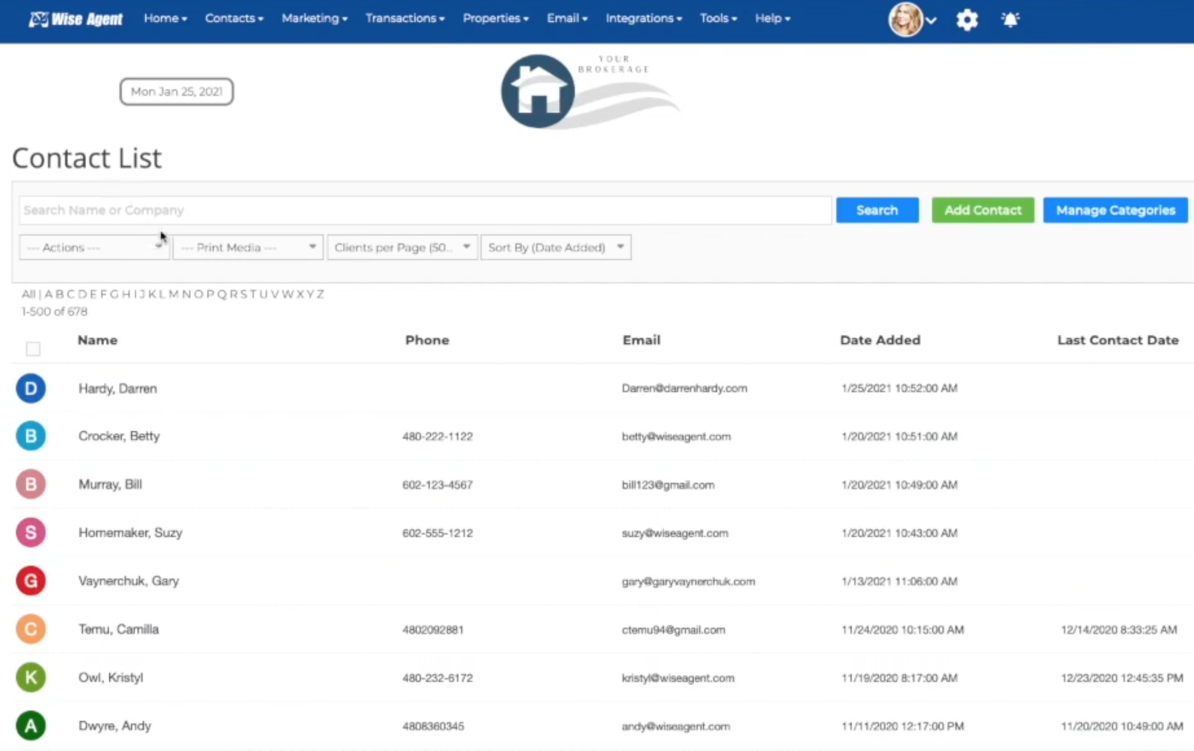Screen dimensions: 1194x751
Task: Open the Contacts menu
Action: point(234,18)
